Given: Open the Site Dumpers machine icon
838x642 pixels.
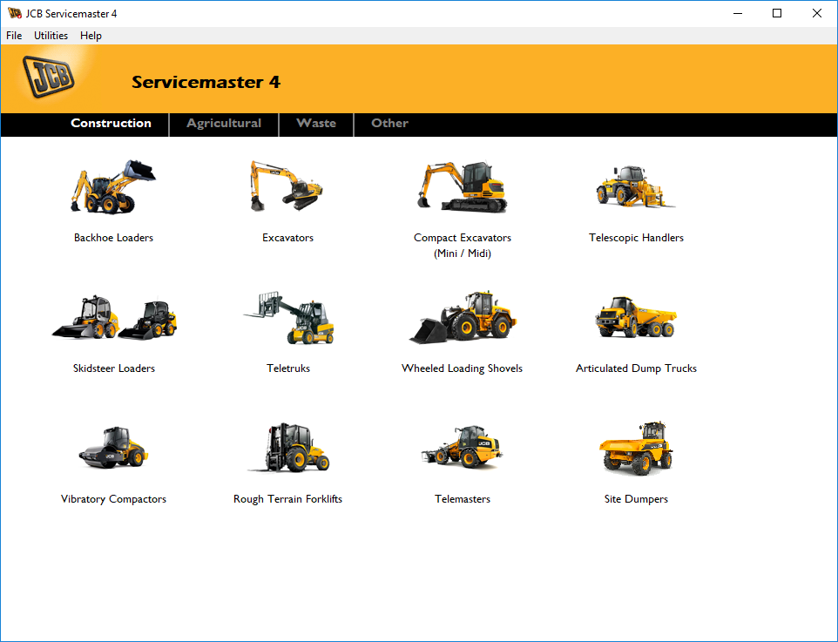Looking at the screenshot, I should 636,448.
